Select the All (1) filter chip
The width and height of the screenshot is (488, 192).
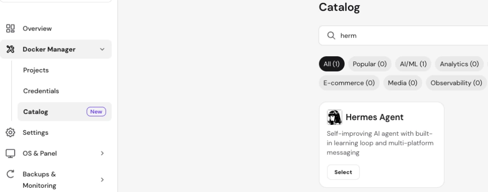point(332,64)
